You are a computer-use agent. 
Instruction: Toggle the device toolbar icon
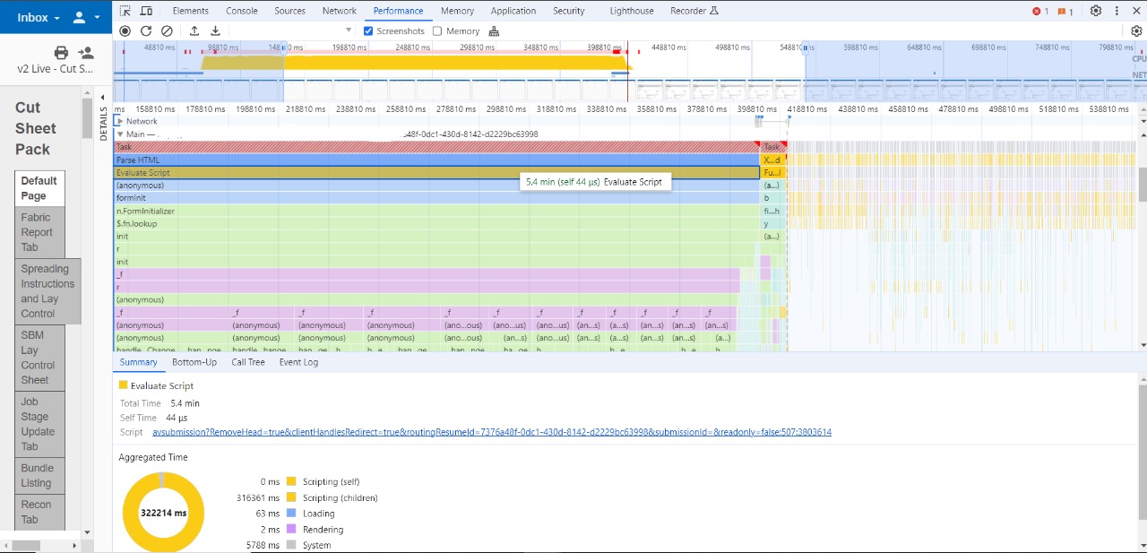point(146,11)
